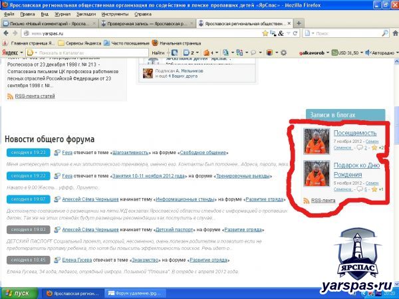Open the Инструменты menu

tap(115, 13)
